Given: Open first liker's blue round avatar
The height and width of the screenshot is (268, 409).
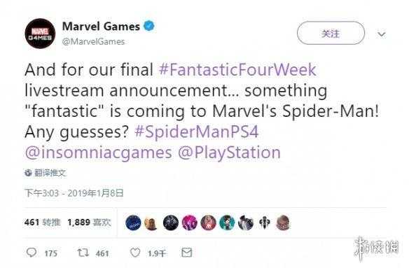Looking at the screenshot, I should 133,223.
